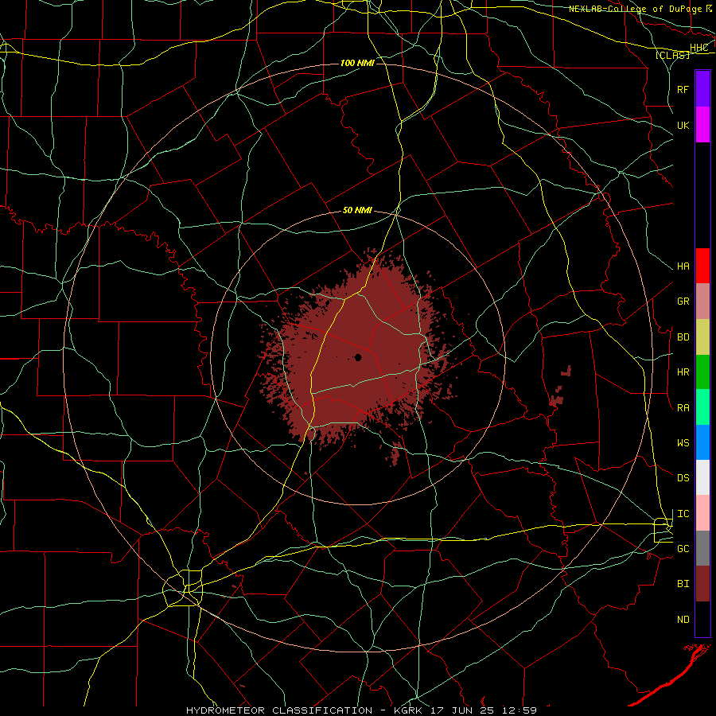
Task: Click the NEXLAB-College of DuPage header text
Action: pos(636,9)
